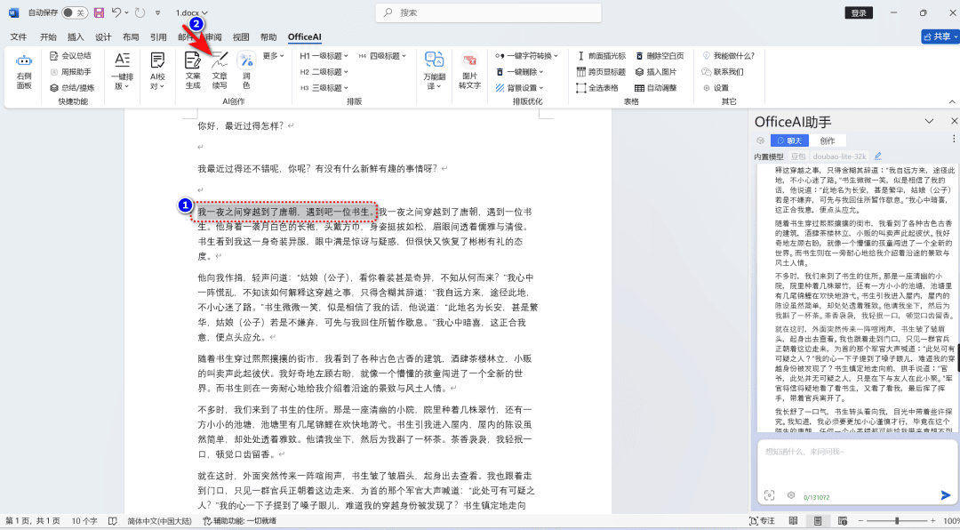
Task: Click the 文案生成 icon
Action: pyautogui.click(x=193, y=71)
